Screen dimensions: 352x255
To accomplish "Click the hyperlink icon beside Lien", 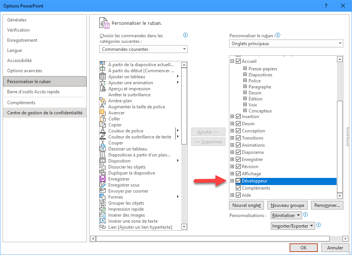I will point(103,227).
